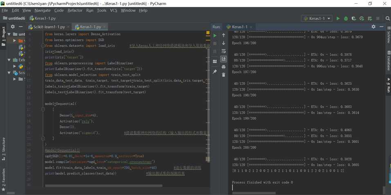Image resolution: width=391 pixels, height=195 pixels.
Task: Click the Search Everywhere magnifier icon
Action: click(387, 18)
